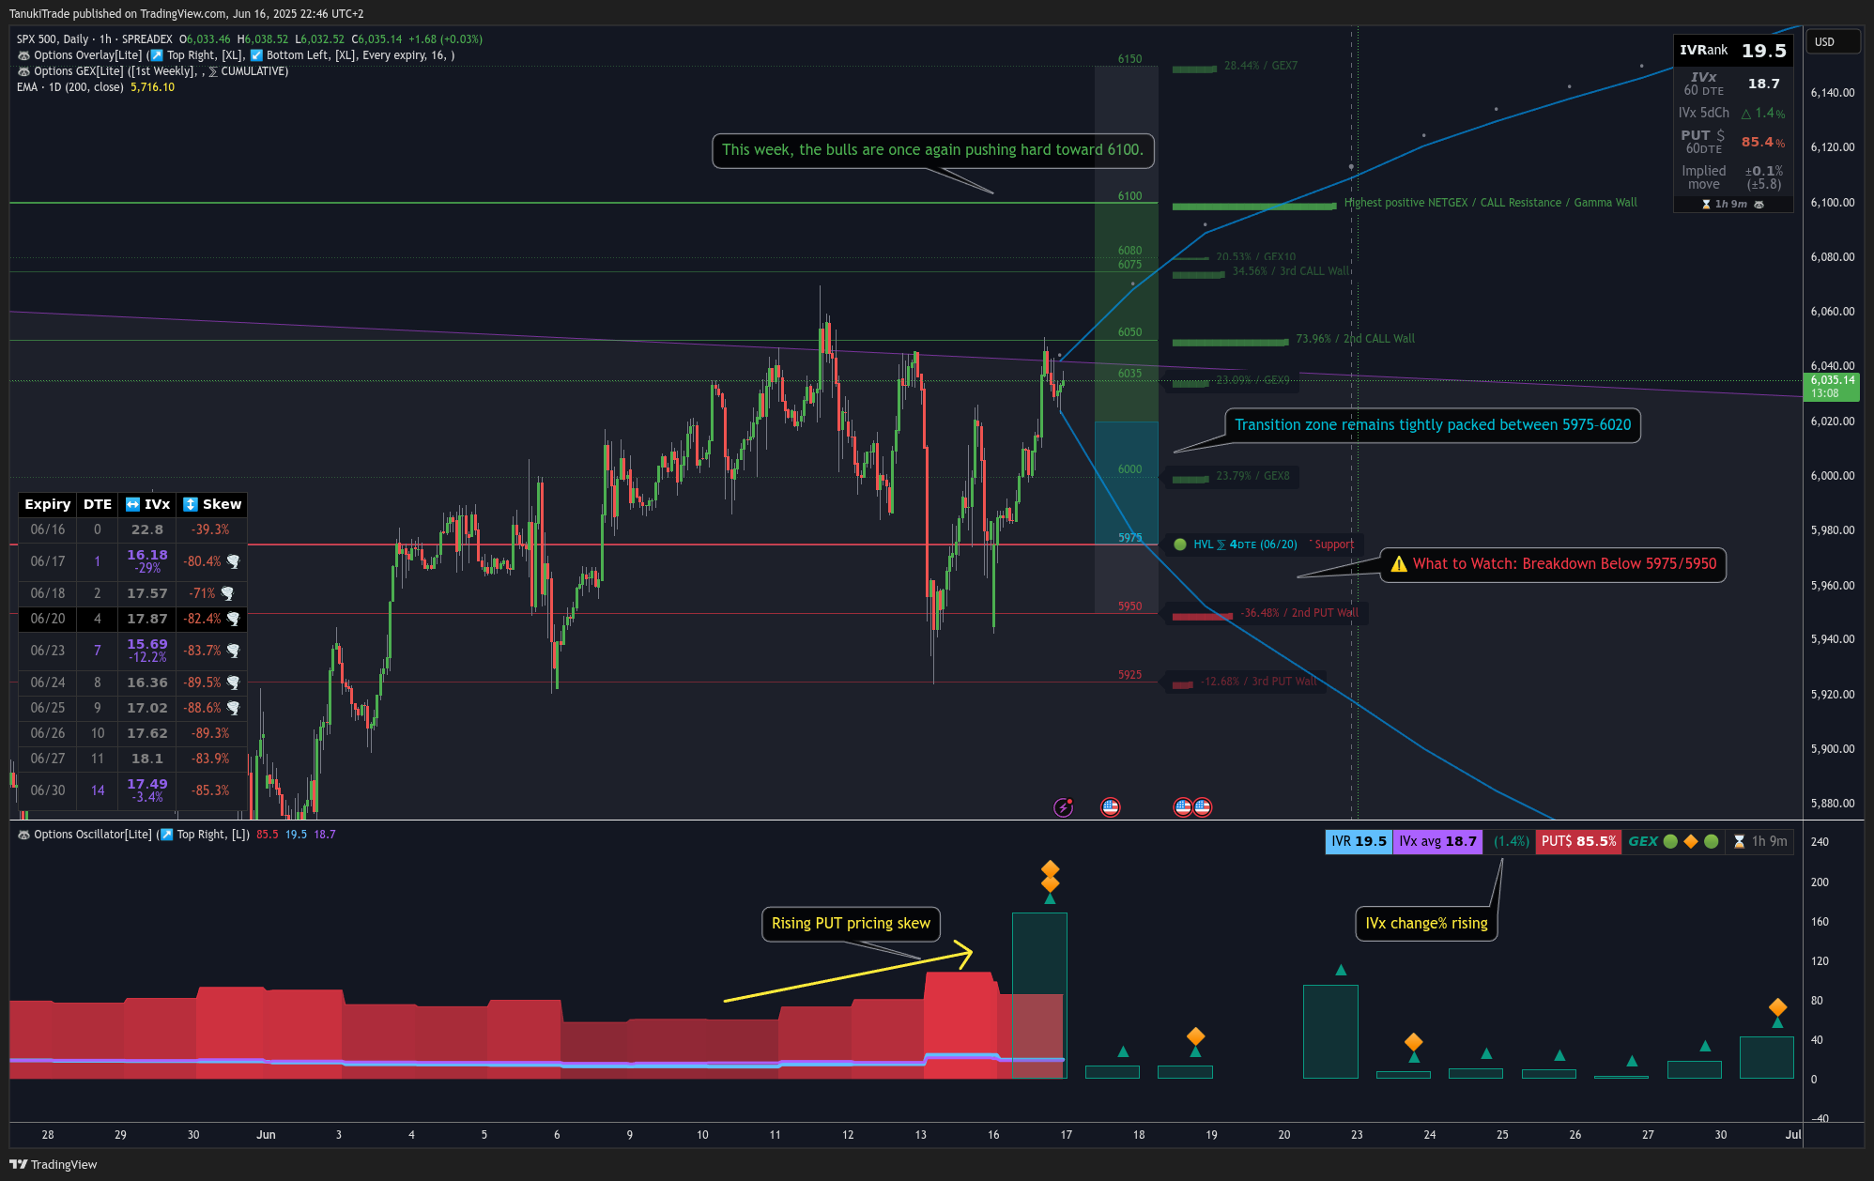The height and width of the screenshot is (1181, 1874).
Task: Click the IVx value 16.18 in table
Action: click(x=147, y=556)
